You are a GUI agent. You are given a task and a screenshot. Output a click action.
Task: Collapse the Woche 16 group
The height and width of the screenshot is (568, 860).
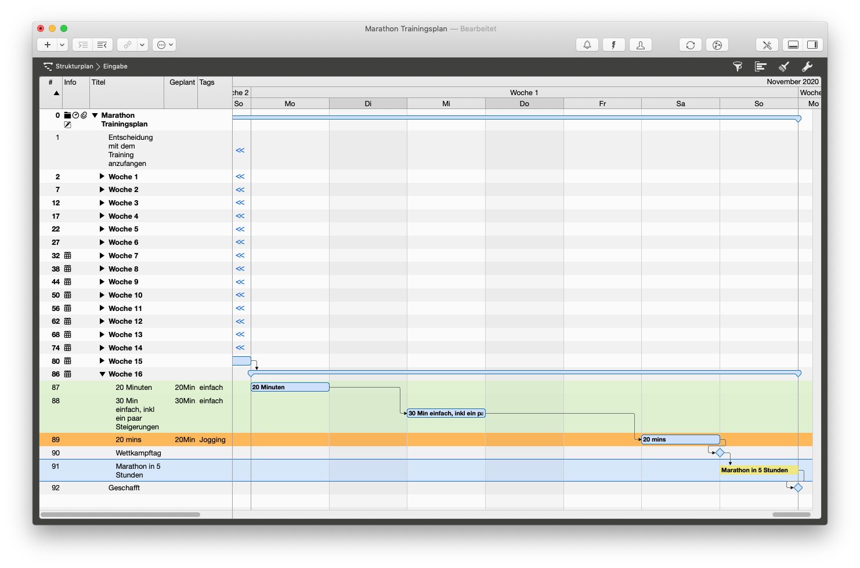coord(102,374)
